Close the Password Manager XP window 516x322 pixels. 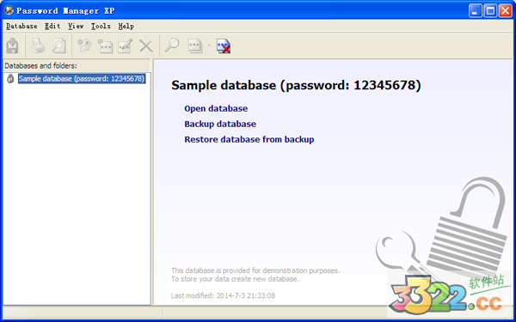[505, 11]
